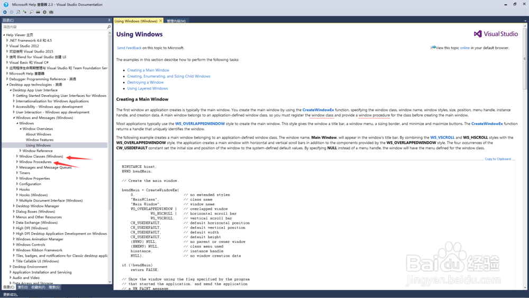Click the WS_VSCROLL link
529x298 pixels.
[x=442, y=138]
